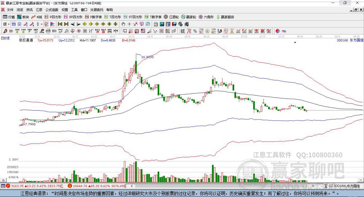This screenshot has width=364, height=197.
Task: Click the up-arrow expander at volume panel left
Action: tap(3, 180)
